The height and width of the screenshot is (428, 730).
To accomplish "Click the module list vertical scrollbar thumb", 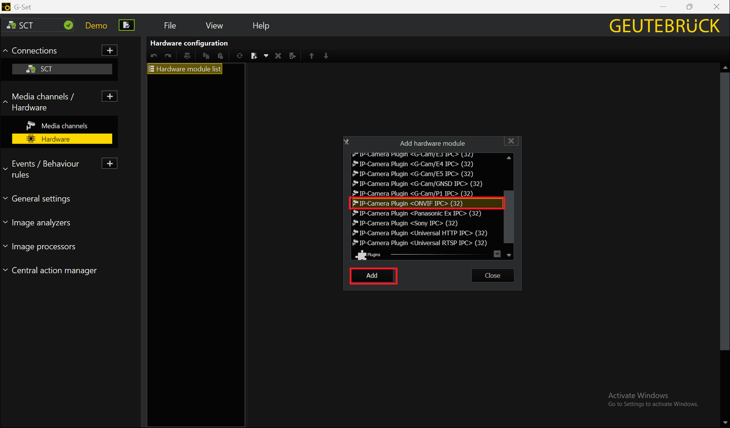I will point(508,216).
